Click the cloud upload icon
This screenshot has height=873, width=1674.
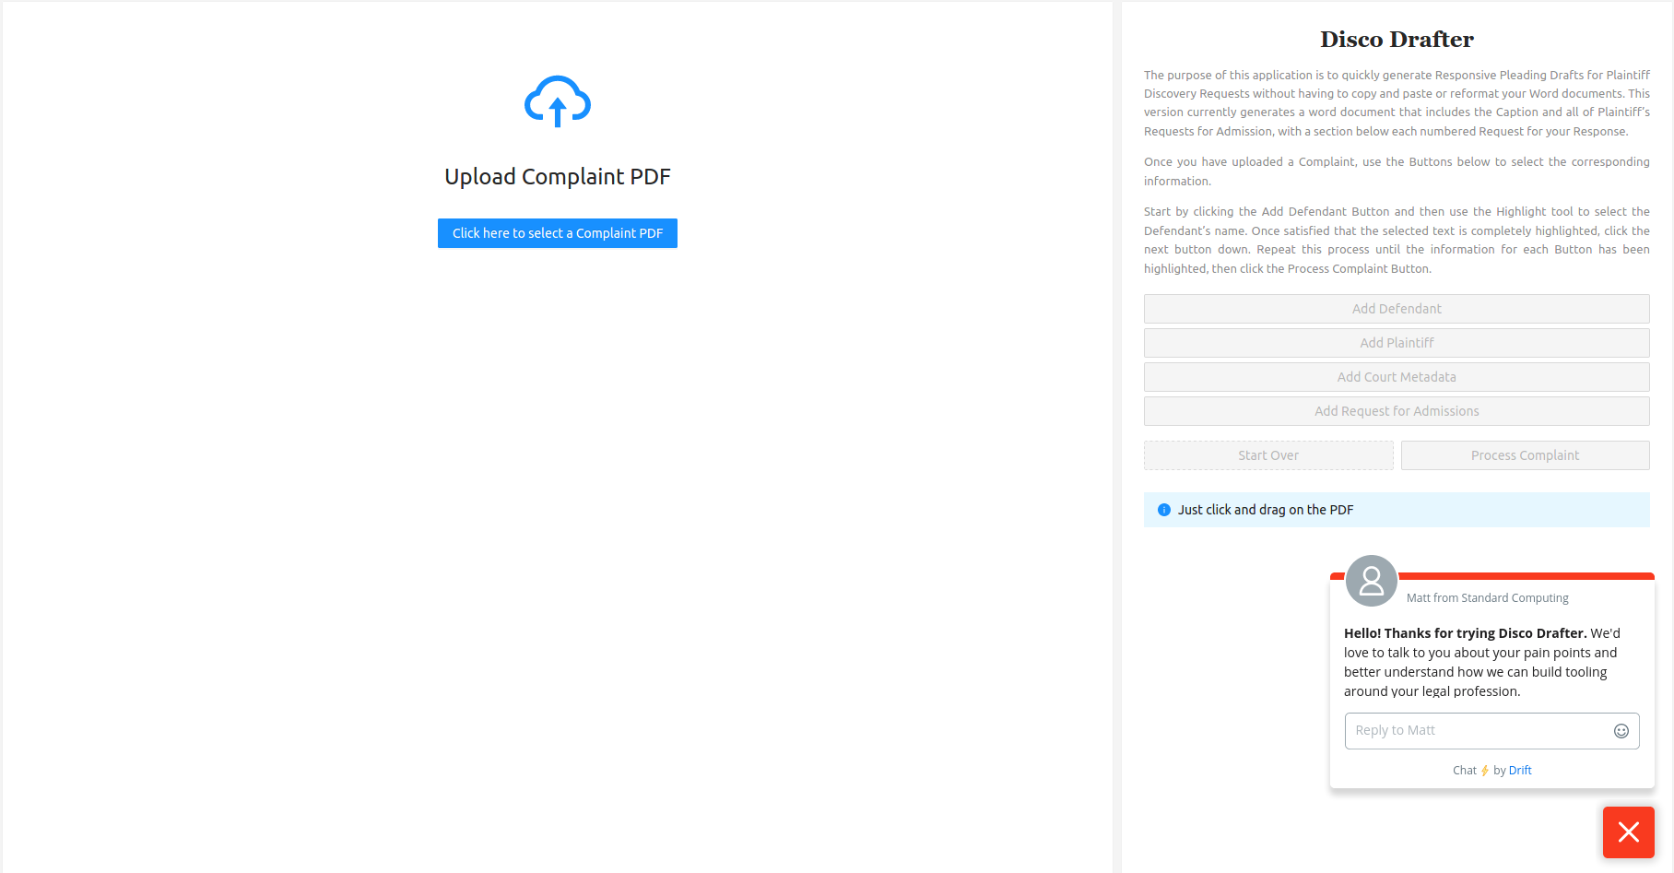[557, 101]
